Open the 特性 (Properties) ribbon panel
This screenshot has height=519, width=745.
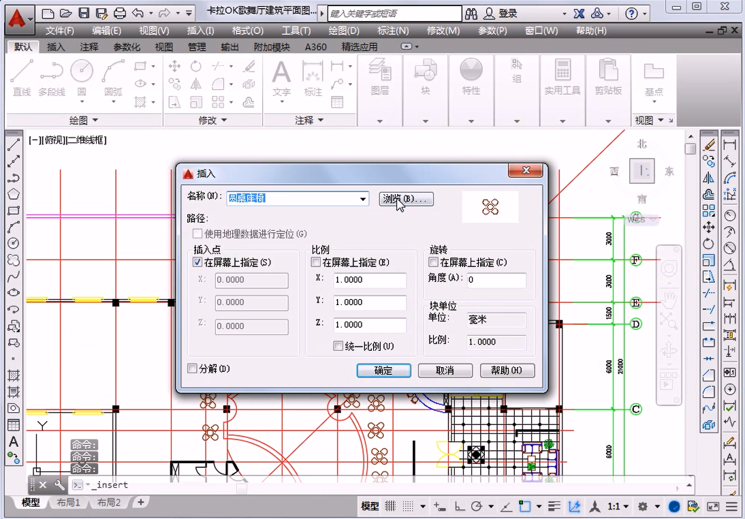(x=471, y=91)
